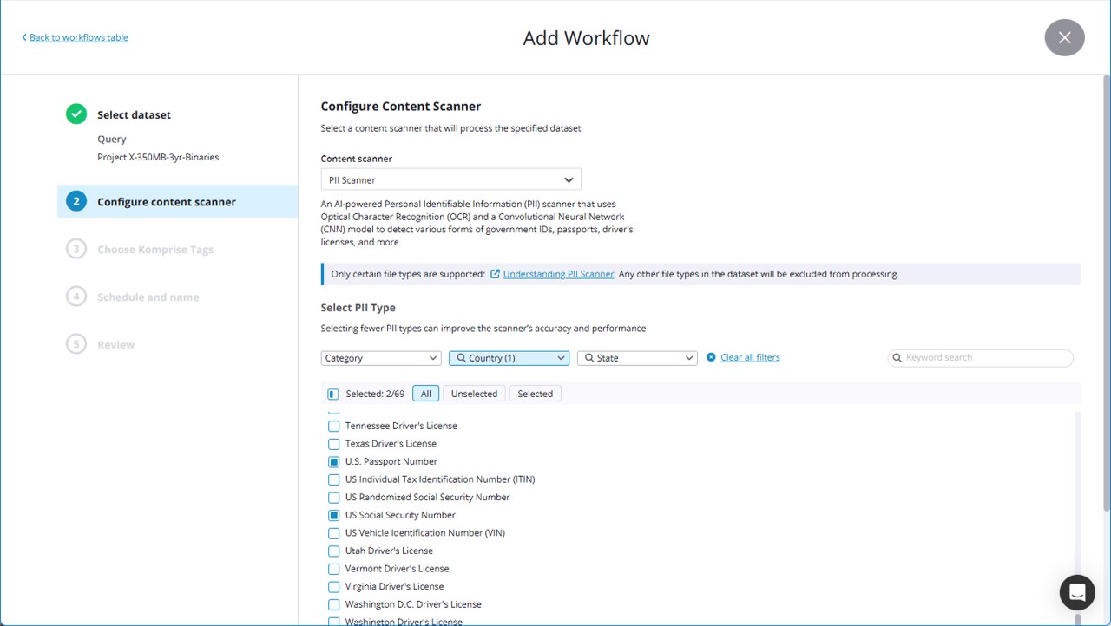Uncheck U.S. Passport Number checkbox
The width and height of the screenshot is (1111, 626).
tap(333, 462)
